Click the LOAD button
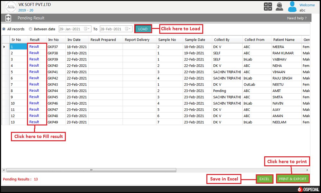 (143, 29)
